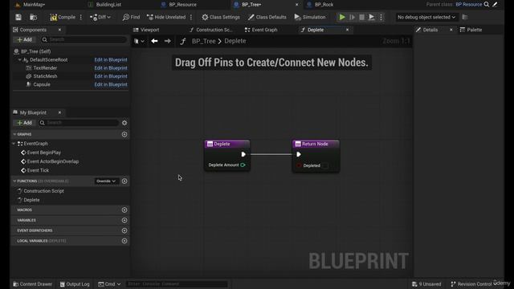The height and width of the screenshot is (289, 514).
Task: Focus the Components search field
Action: coord(84,39)
